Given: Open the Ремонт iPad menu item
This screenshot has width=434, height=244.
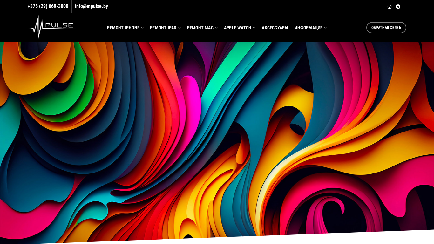Looking at the screenshot, I should click(x=163, y=28).
